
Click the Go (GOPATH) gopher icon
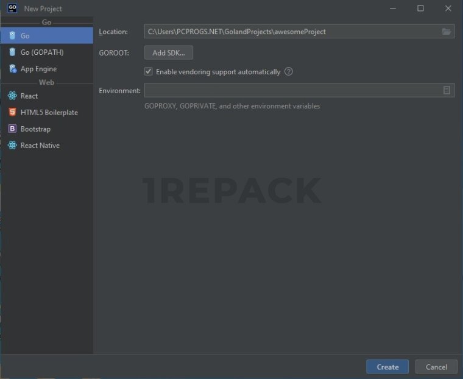point(12,52)
